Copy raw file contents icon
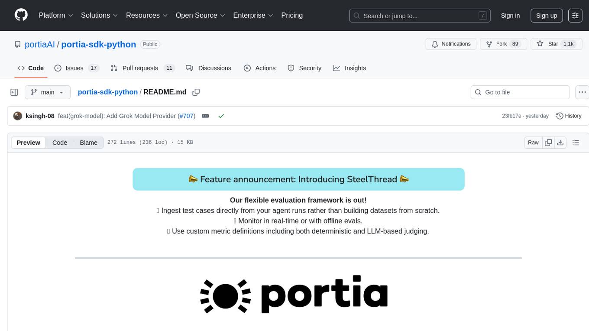Image resolution: width=589 pixels, height=331 pixels. tap(548, 143)
